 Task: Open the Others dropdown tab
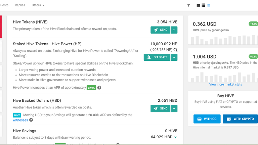(38, 5)
